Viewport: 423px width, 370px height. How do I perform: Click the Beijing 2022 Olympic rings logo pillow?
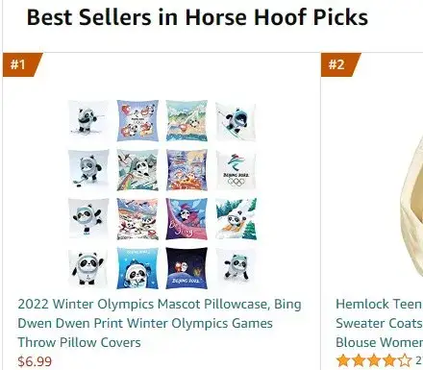(x=236, y=170)
